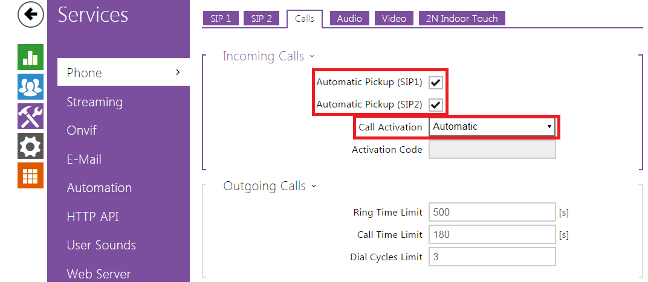
Task: Click the Ring Time Limit field
Action: coord(491,212)
